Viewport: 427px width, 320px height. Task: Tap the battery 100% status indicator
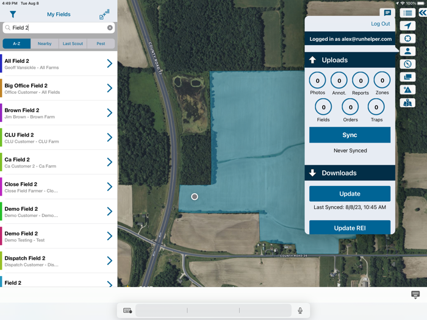pos(414,3)
